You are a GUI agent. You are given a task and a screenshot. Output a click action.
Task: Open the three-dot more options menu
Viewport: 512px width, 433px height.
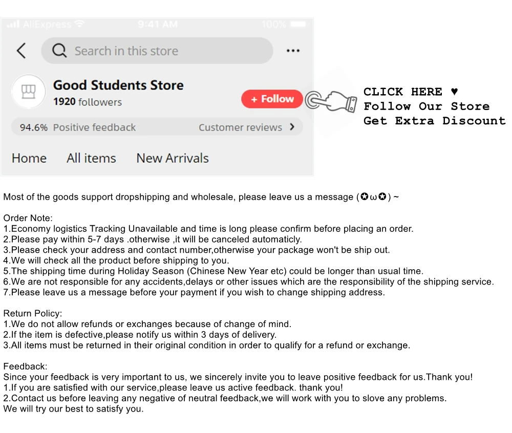coord(293,51)
